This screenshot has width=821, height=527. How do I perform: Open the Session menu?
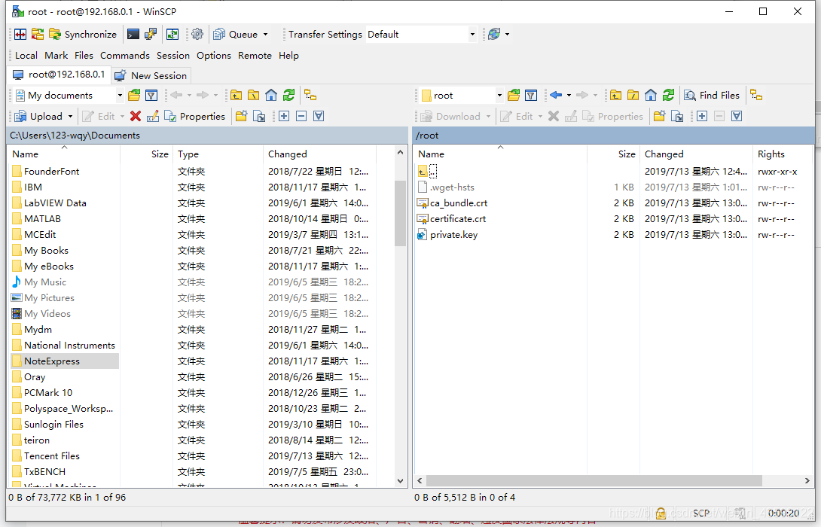[172, 56]
